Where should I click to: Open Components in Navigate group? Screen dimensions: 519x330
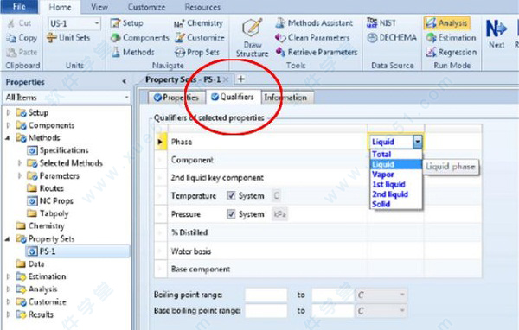click(139, 38)
